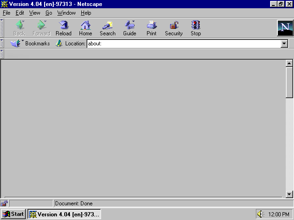Screen dimensions: 294x220
Task: Open the Guide toolbar button
Action: pyautogui.click(x=130, y=28)
